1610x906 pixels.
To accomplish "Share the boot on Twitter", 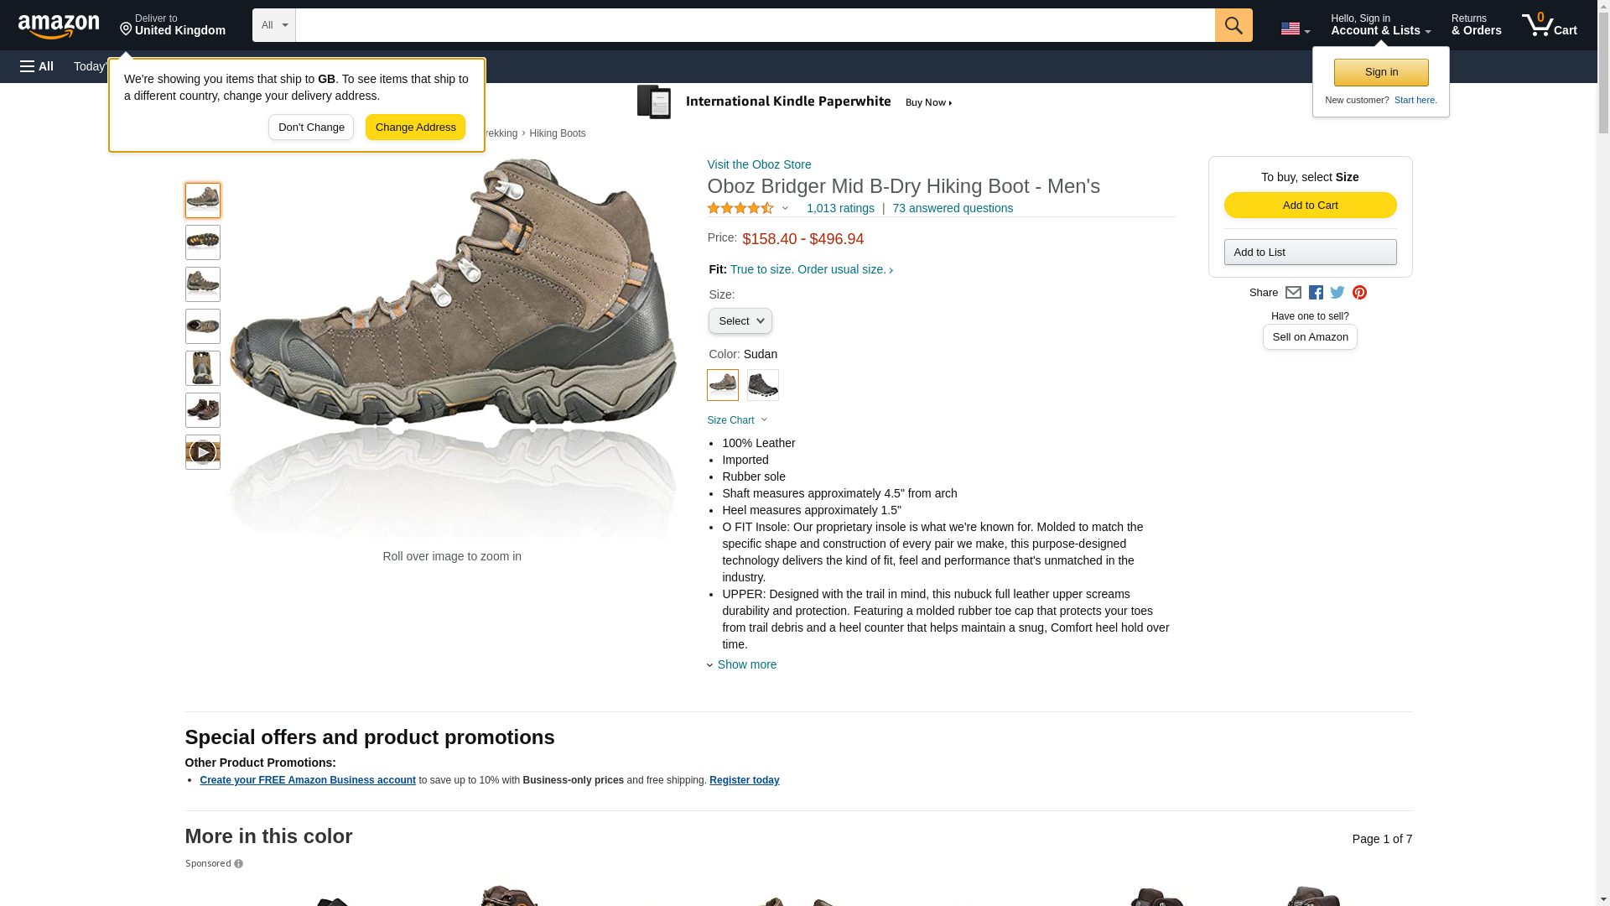I will [1337, 293].
